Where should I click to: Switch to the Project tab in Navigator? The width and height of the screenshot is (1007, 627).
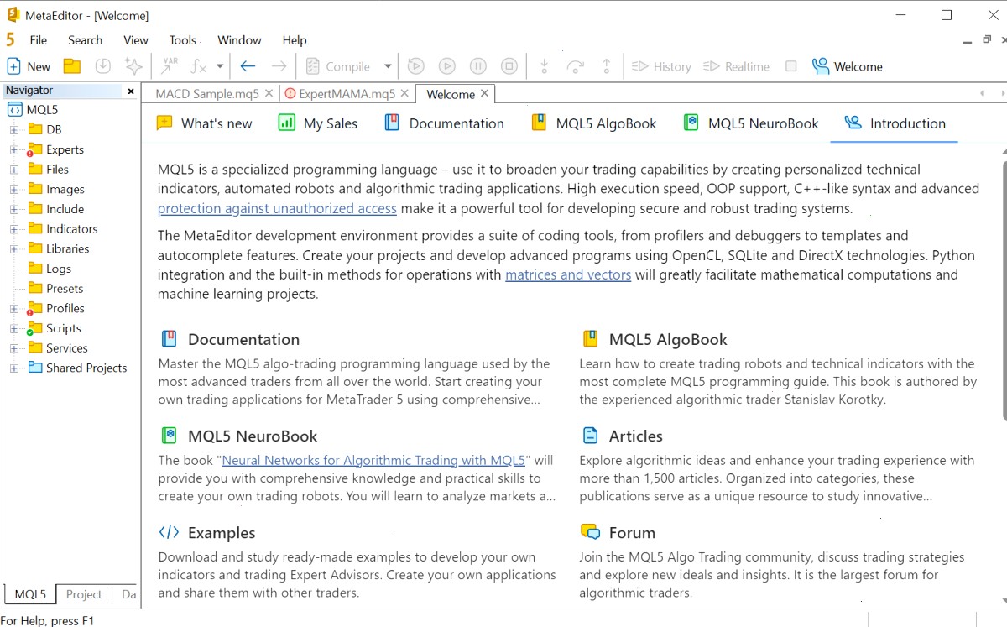coord(84,594)
